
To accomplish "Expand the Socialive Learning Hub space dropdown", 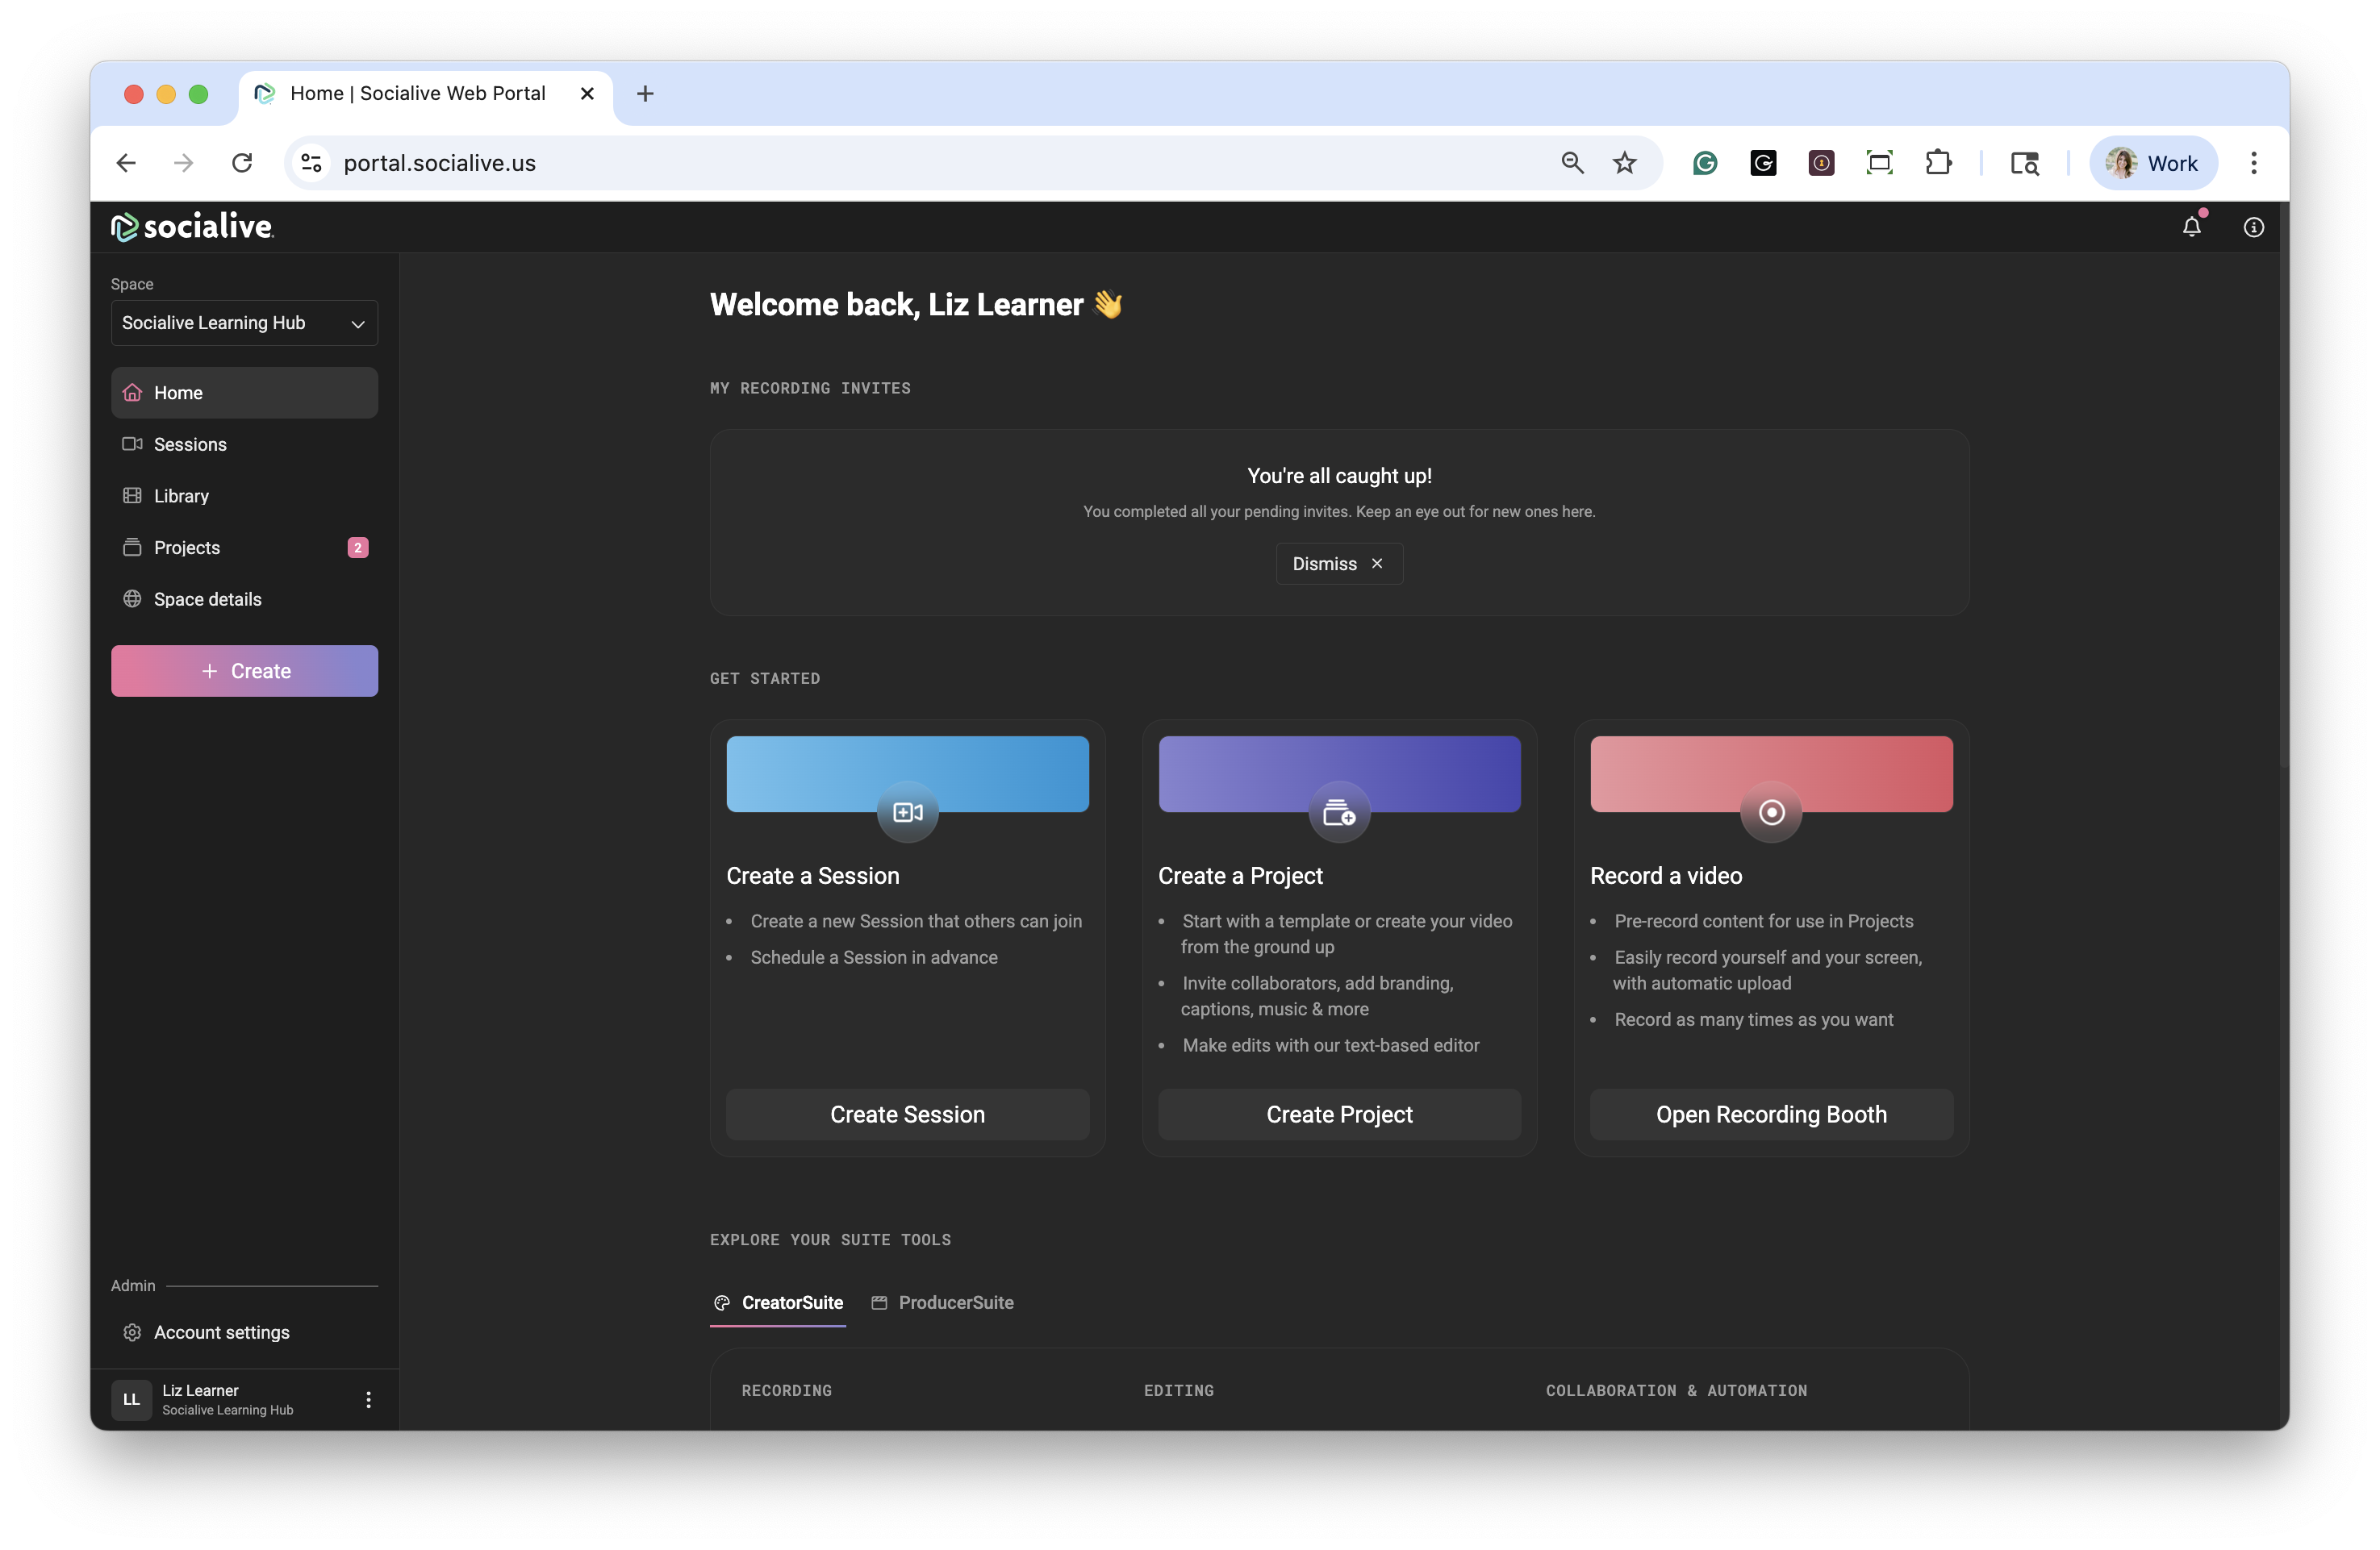I will 244,323.
